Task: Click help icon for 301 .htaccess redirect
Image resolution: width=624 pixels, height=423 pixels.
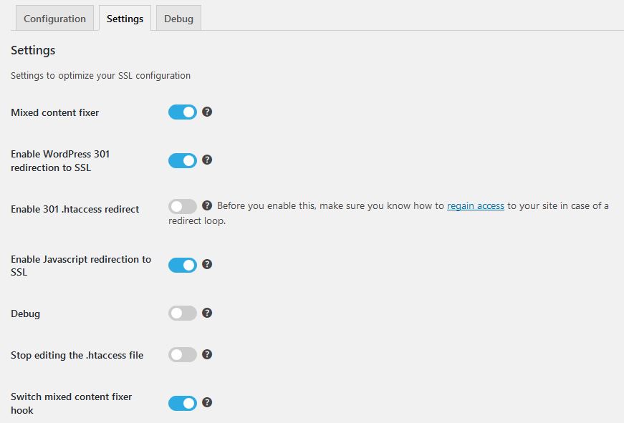Action: [207, 205]
